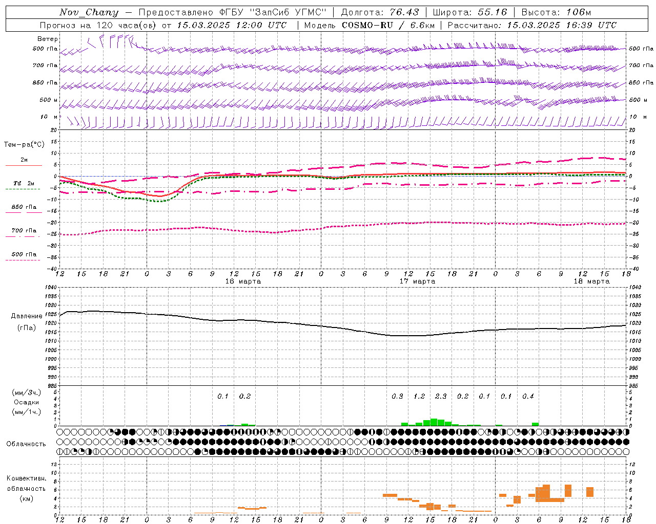Click the "17 марта" date label
The width and height of the screenshot is (656, 524).
[x=417, y=281]
